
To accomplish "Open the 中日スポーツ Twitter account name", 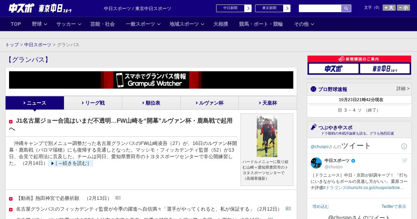I will click(x=337, y=161).
